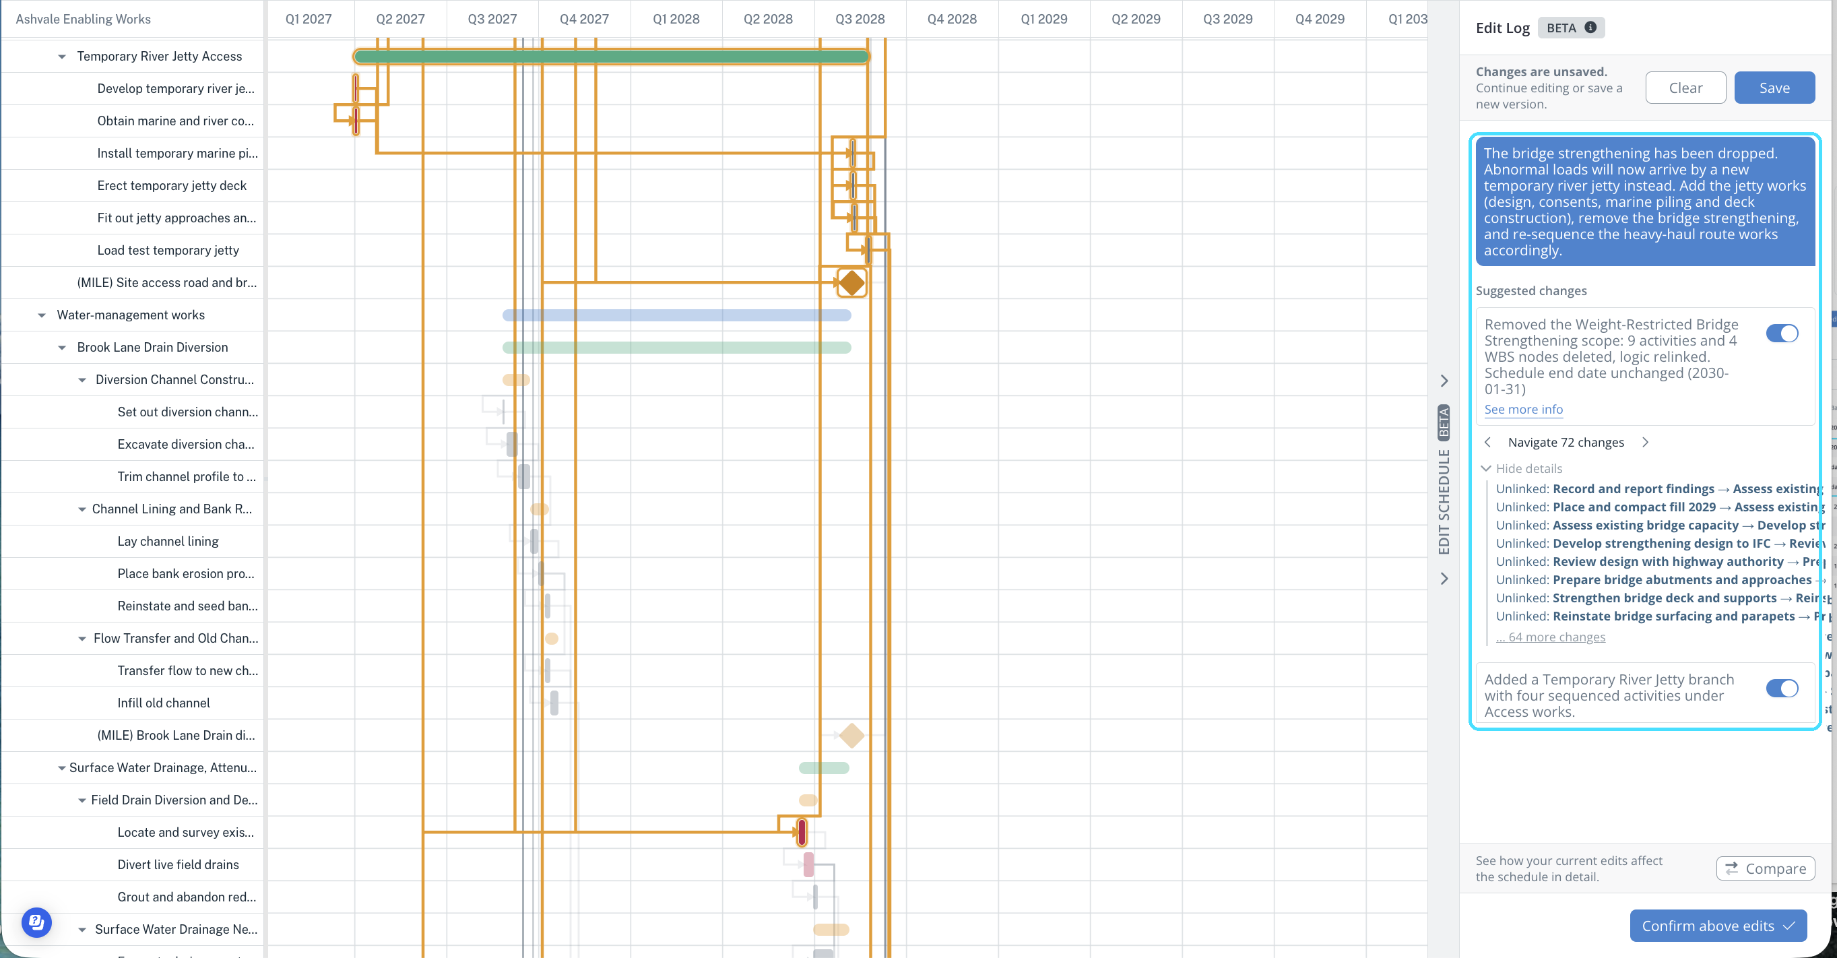Click the Develop temporary river jetty task bar

coord(355,88)
